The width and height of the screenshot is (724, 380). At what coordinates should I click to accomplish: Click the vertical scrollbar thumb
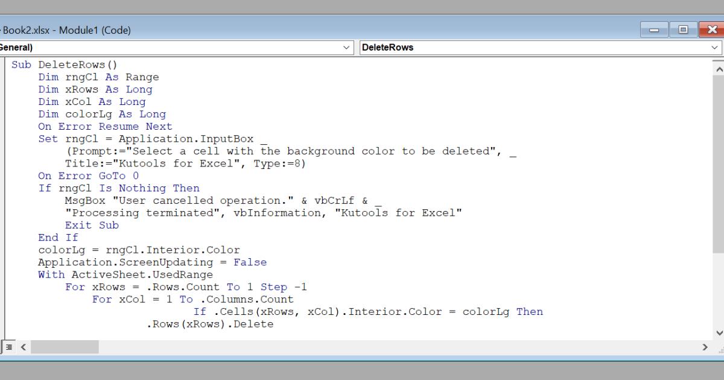click(718, 163)
